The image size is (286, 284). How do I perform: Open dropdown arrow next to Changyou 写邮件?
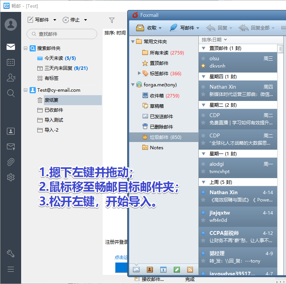click(55, 20)
